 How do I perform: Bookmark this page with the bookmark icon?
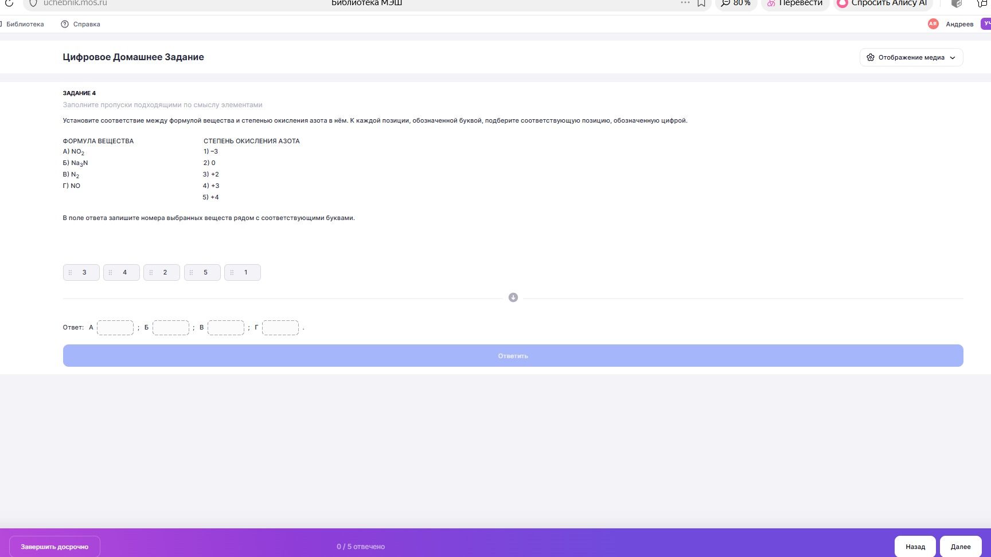click(x=701, y=3)
